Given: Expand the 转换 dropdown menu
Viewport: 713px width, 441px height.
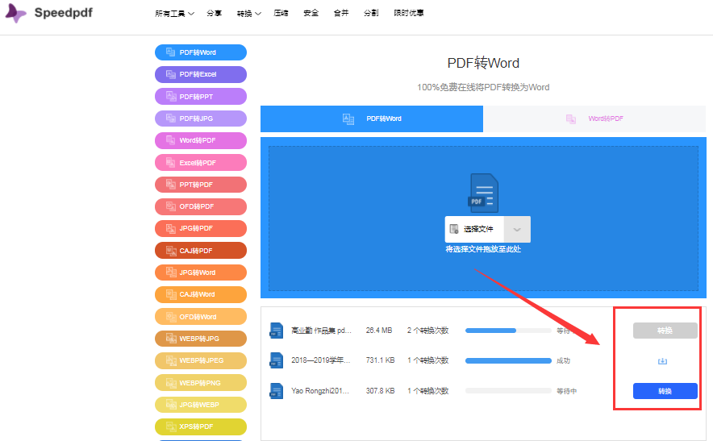Looking at the screenshot, I should (248, 14).
